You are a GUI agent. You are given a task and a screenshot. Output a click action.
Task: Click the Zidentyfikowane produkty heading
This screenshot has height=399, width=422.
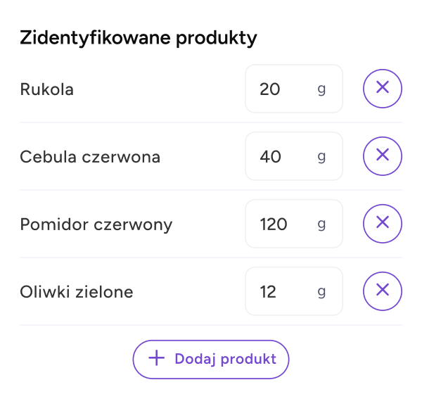point(139,38)
